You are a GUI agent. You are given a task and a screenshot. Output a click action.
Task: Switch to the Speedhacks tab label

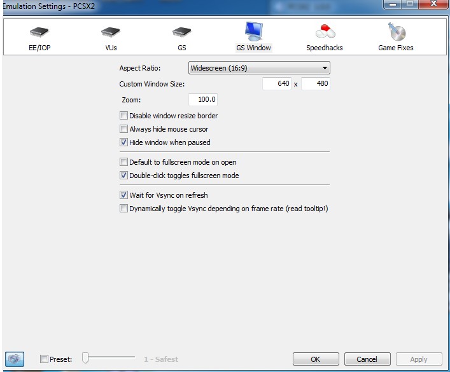[325, 48]
